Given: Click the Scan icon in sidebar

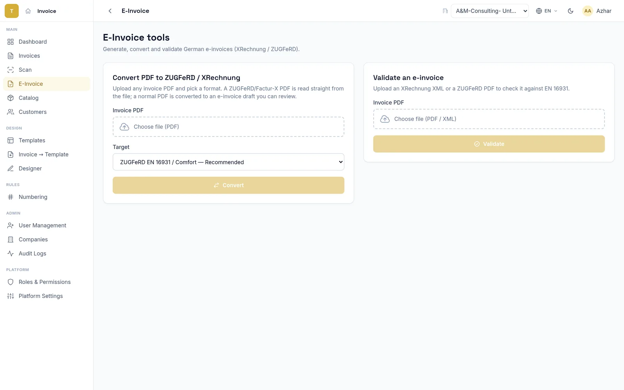Looking at the screenshot, I should tap(11, 70).
